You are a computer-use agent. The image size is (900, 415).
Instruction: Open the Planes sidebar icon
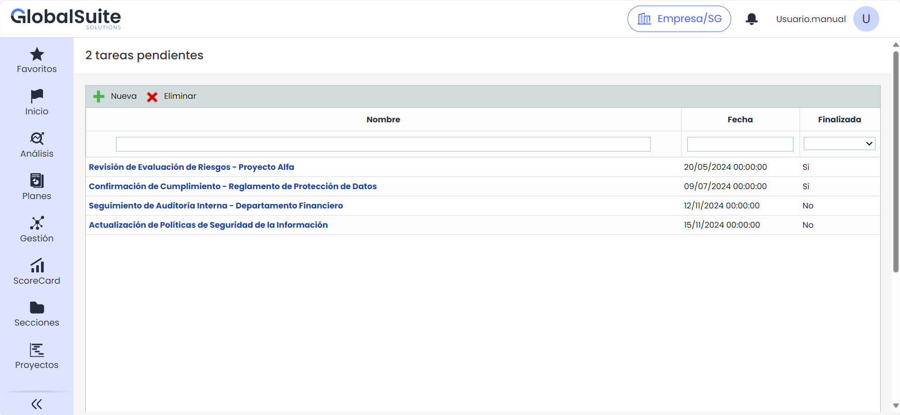pyautogui.click(x=37, y=181)
